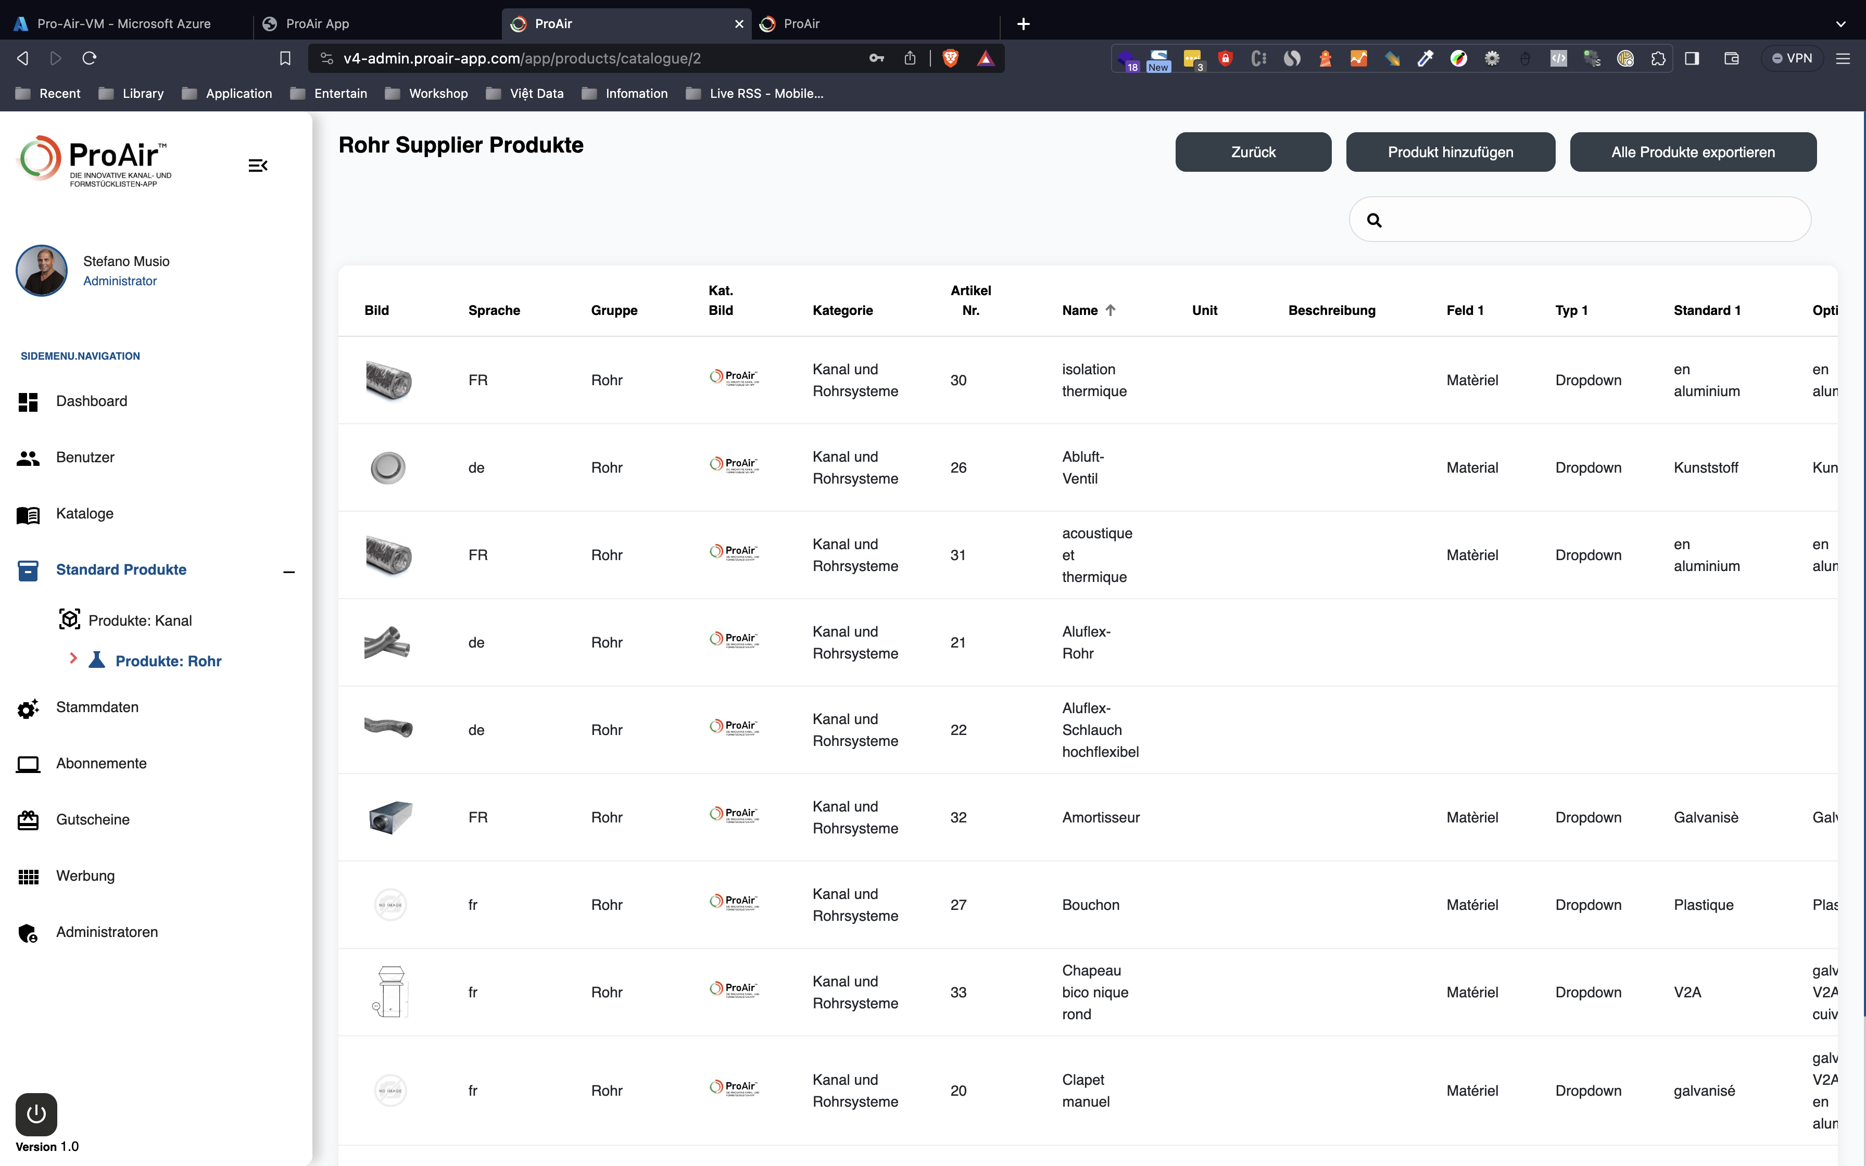
Task: Click Alle Produkte exportieren button
Action: 1693,152
